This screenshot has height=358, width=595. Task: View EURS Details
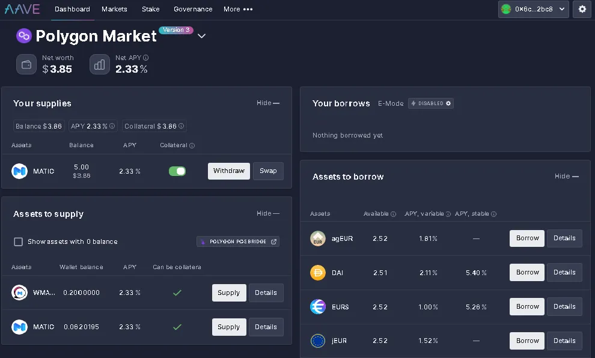click(564, 306)
